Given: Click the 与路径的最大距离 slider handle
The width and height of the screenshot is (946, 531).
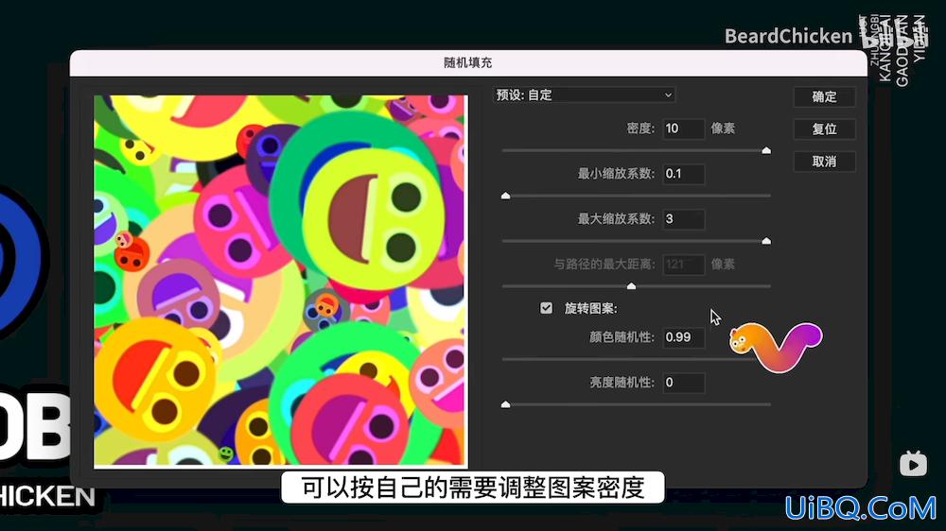Looking at the screenshot, I should point(631,285).
